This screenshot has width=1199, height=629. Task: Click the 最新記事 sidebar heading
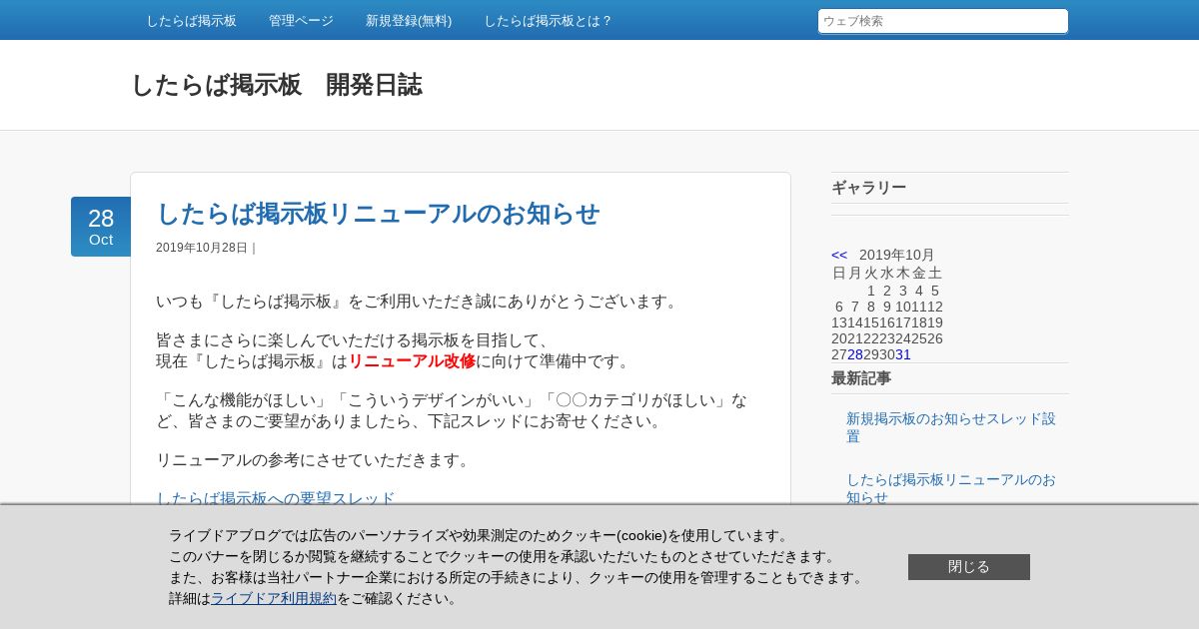861,378
